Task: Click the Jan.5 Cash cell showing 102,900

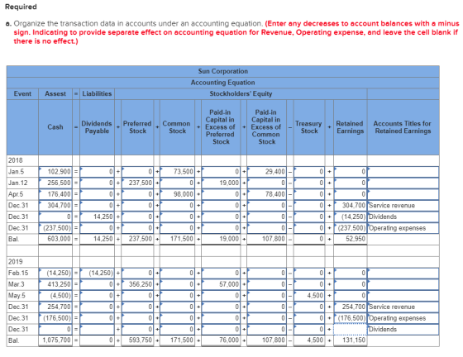Action: click(55, 171)
